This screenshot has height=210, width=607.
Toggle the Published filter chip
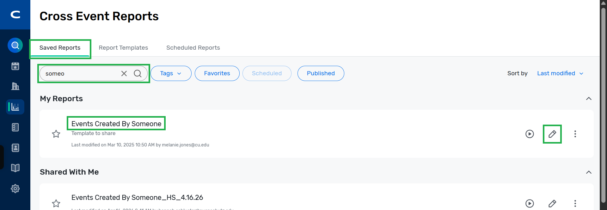321,73
